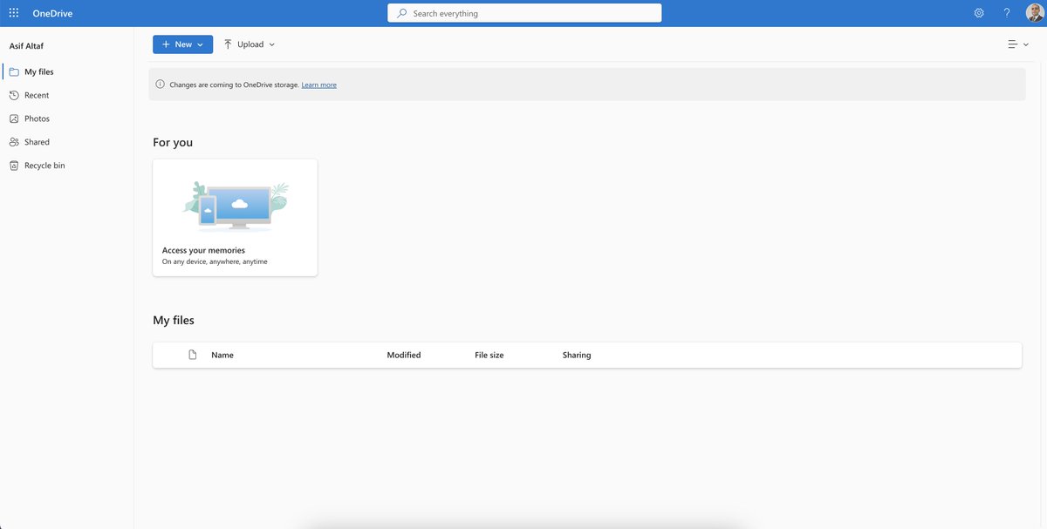Open the account profile picture

[x=1034, y=13]
